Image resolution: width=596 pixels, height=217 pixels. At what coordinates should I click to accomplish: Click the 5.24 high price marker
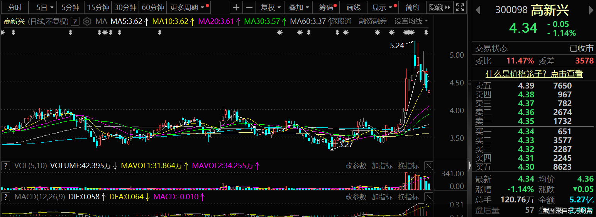coord(397,45)
